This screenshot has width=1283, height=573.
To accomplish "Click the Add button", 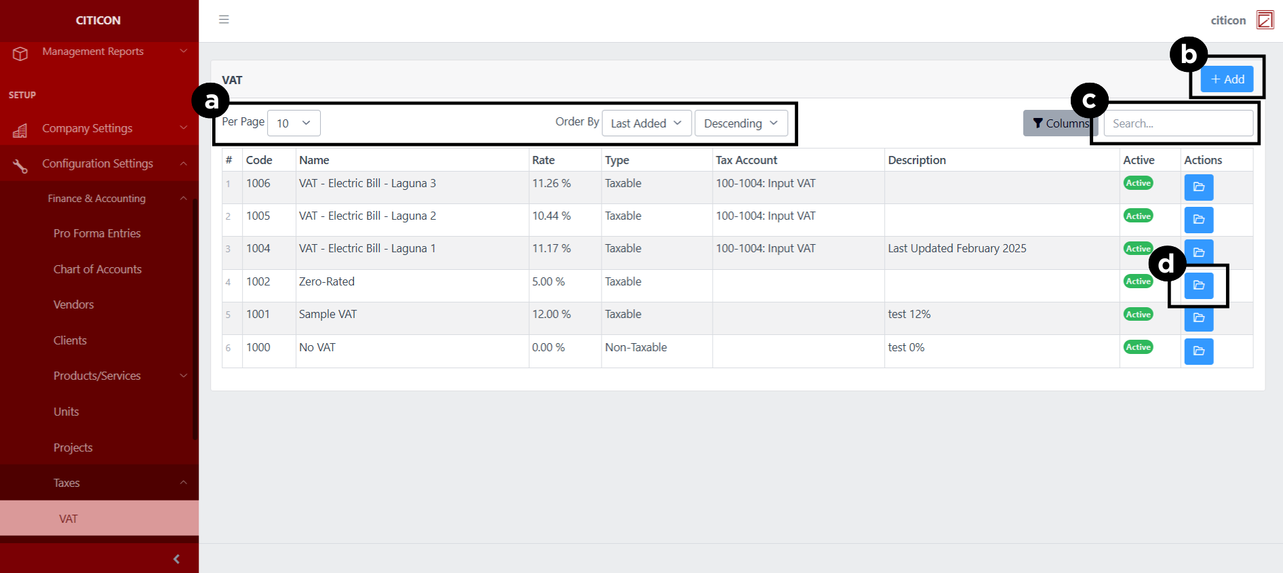I will (1227, 79).
